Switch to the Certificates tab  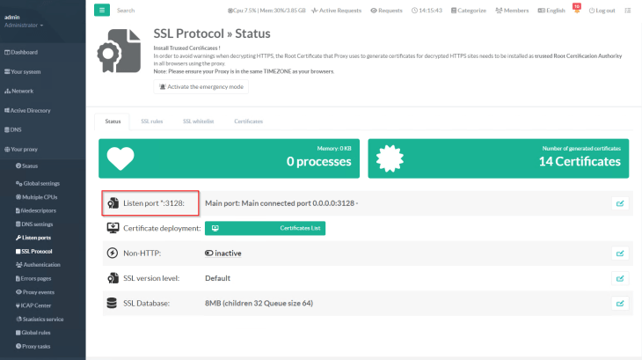[248, 121]
